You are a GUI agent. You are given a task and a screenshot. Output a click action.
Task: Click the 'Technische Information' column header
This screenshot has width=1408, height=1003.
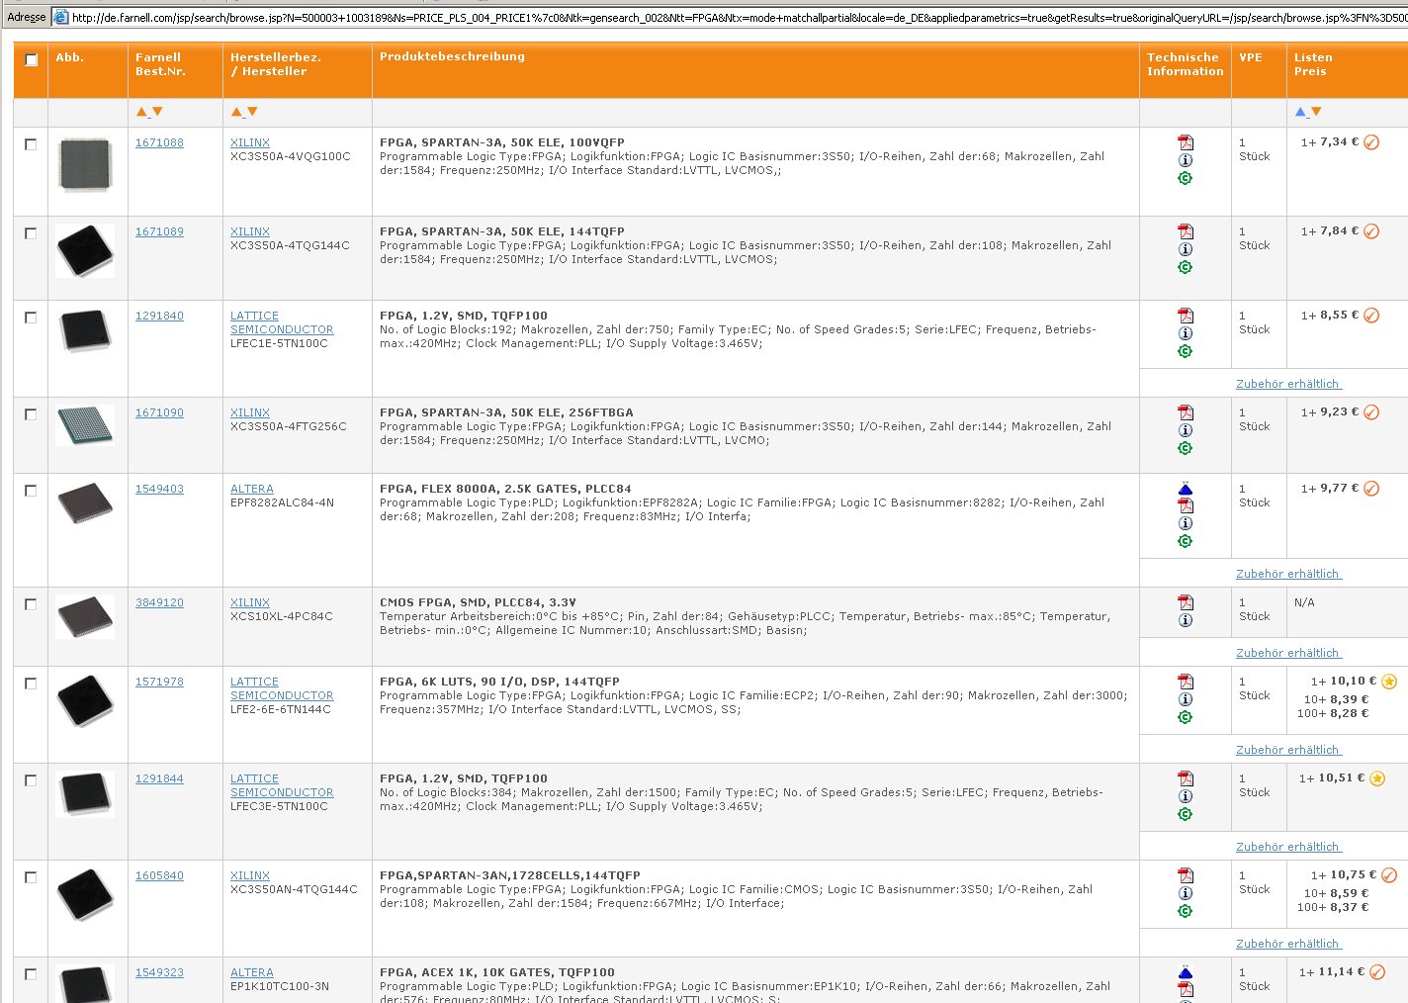point(1185,64)
